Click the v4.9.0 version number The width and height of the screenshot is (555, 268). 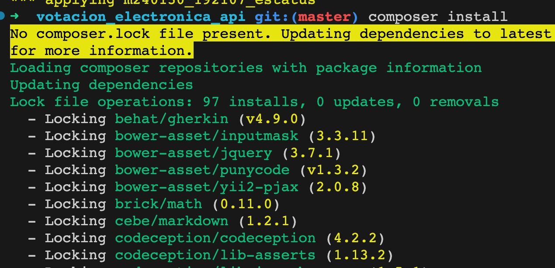(x=272, y=119)
